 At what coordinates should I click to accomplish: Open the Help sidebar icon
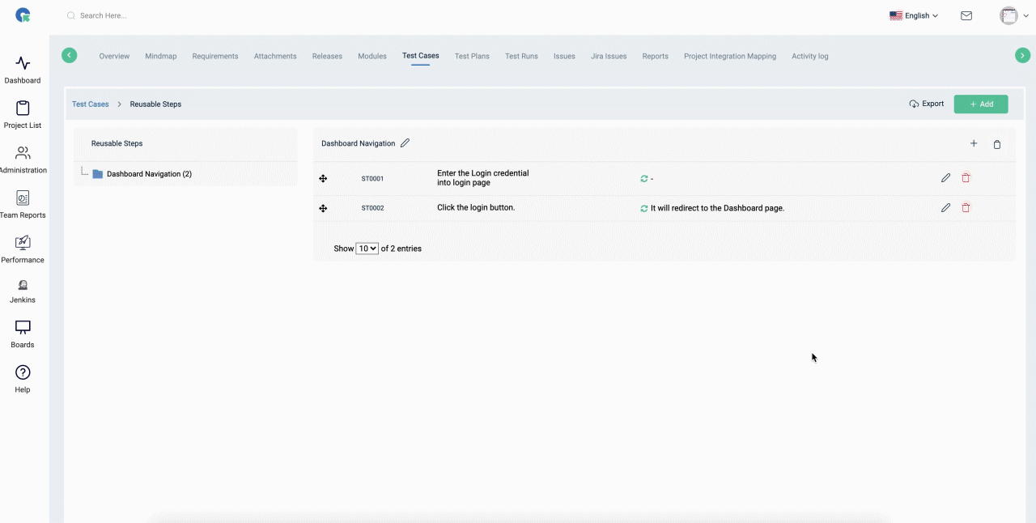[23, 372]
